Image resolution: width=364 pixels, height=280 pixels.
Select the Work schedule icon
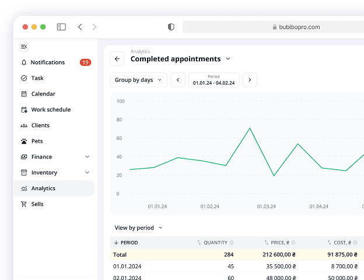click(24, 110)
